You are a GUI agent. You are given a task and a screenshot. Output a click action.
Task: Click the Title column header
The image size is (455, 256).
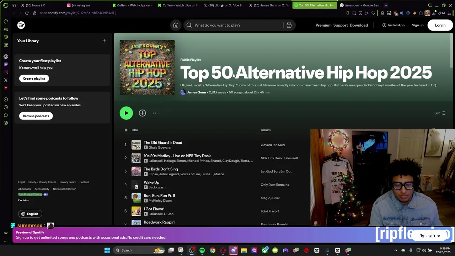coord(134,130)
